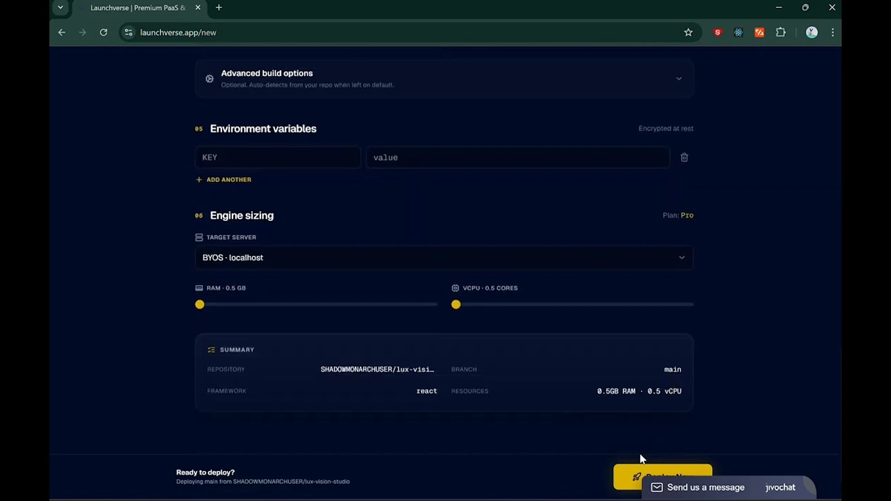Click the environment variable KEY field
The image size is (891, 501).
pyautogui.click(x=278, y=158)
